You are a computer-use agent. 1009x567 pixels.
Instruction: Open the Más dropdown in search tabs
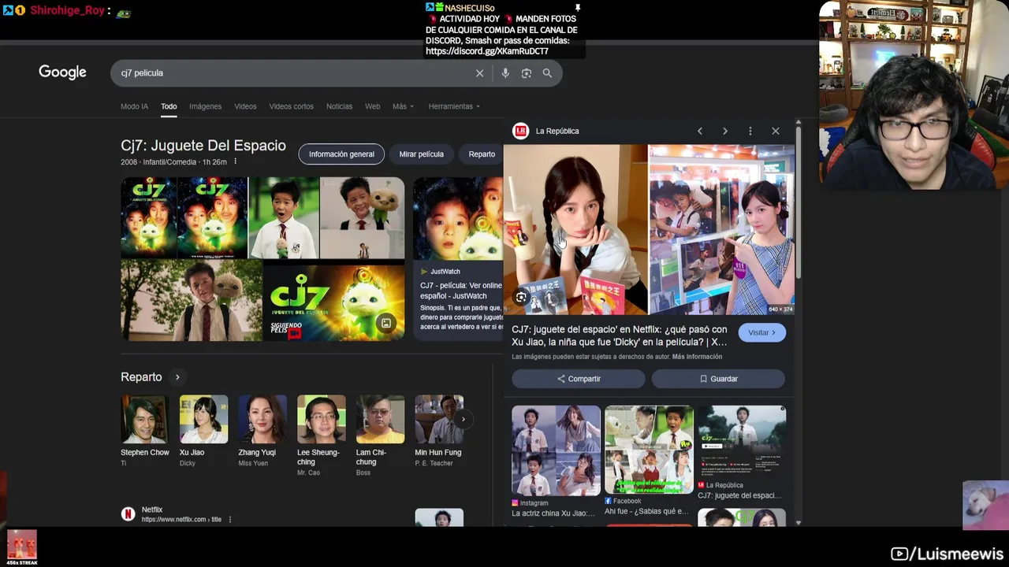403,106
